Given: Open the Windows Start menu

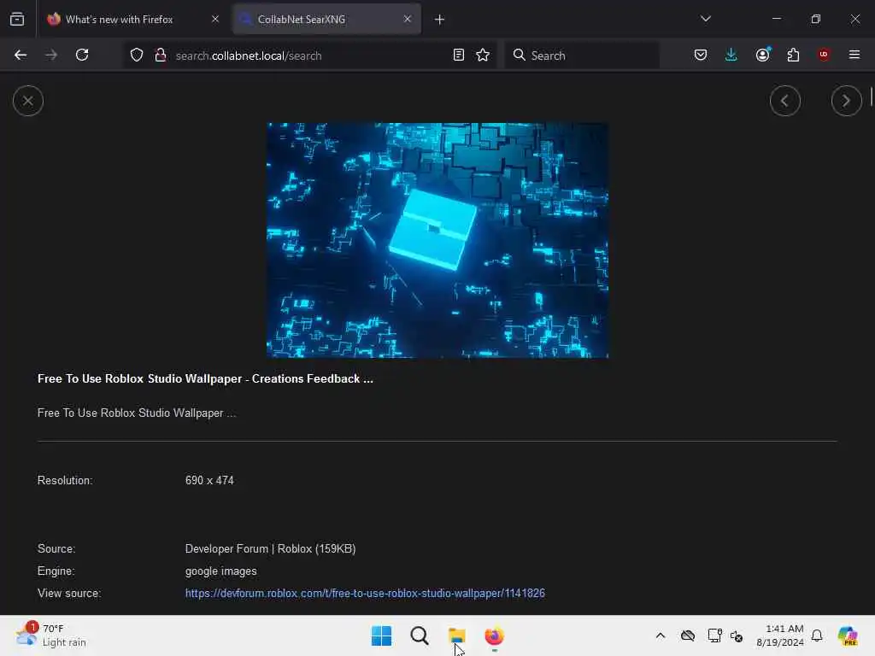Looking at the screenshot, I should 382,635.
